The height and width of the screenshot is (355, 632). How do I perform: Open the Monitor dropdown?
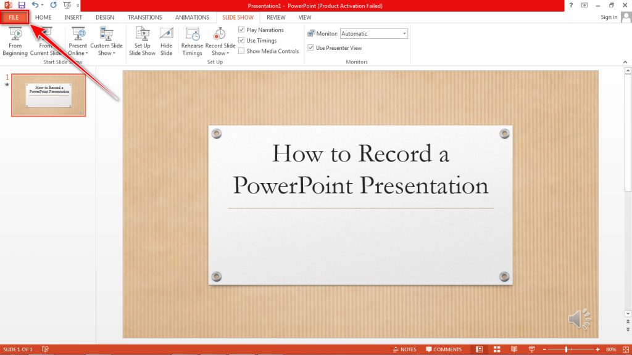click(x=405, y=33)
